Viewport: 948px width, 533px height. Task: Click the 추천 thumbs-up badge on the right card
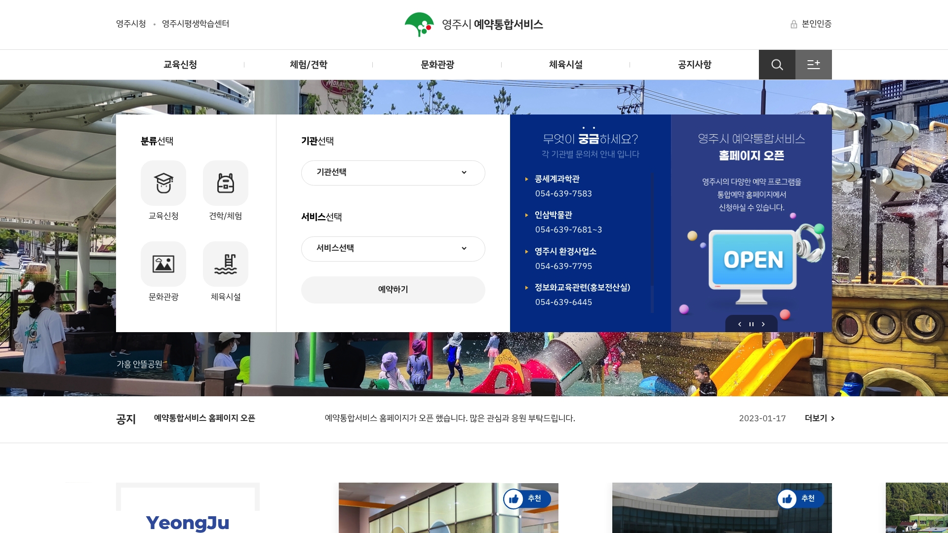[800, 499]
